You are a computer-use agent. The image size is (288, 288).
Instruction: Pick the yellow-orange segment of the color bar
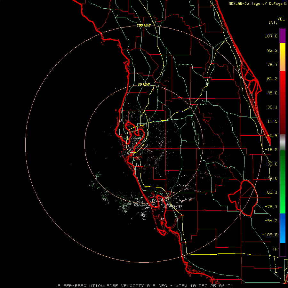pyautogui.click(x=283, y=57)
